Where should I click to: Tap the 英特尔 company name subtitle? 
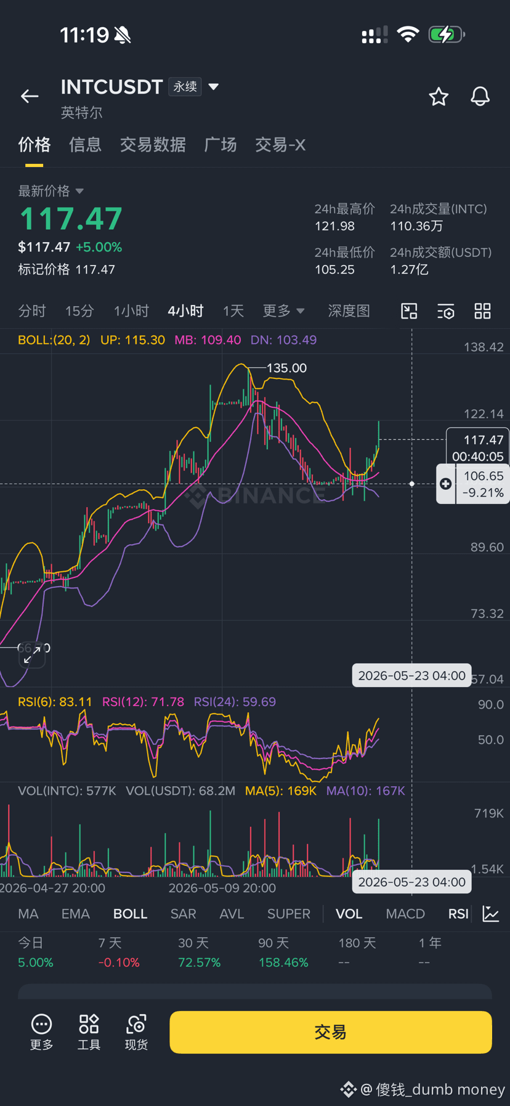click(x=81, y=113)
